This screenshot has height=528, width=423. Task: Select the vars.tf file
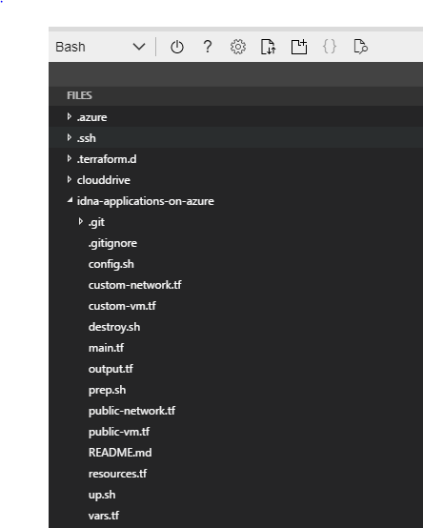click(104, 516)
